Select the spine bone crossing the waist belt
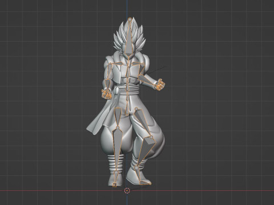This screenshot has width=274, height=205. 127,88
